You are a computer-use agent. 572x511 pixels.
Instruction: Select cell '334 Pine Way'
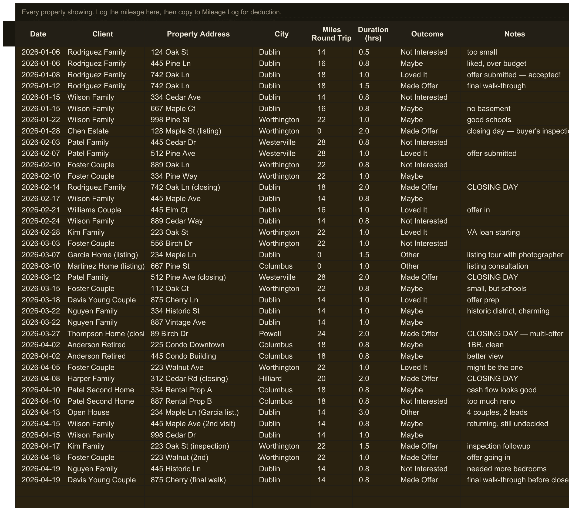198,176
